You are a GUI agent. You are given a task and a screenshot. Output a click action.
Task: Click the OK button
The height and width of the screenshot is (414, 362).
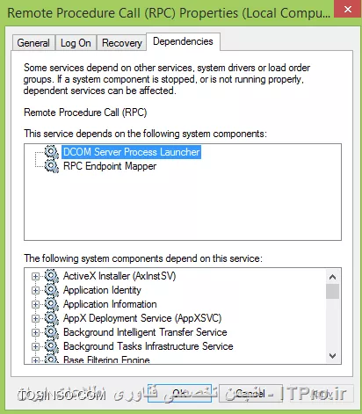[x=179, y=393]
